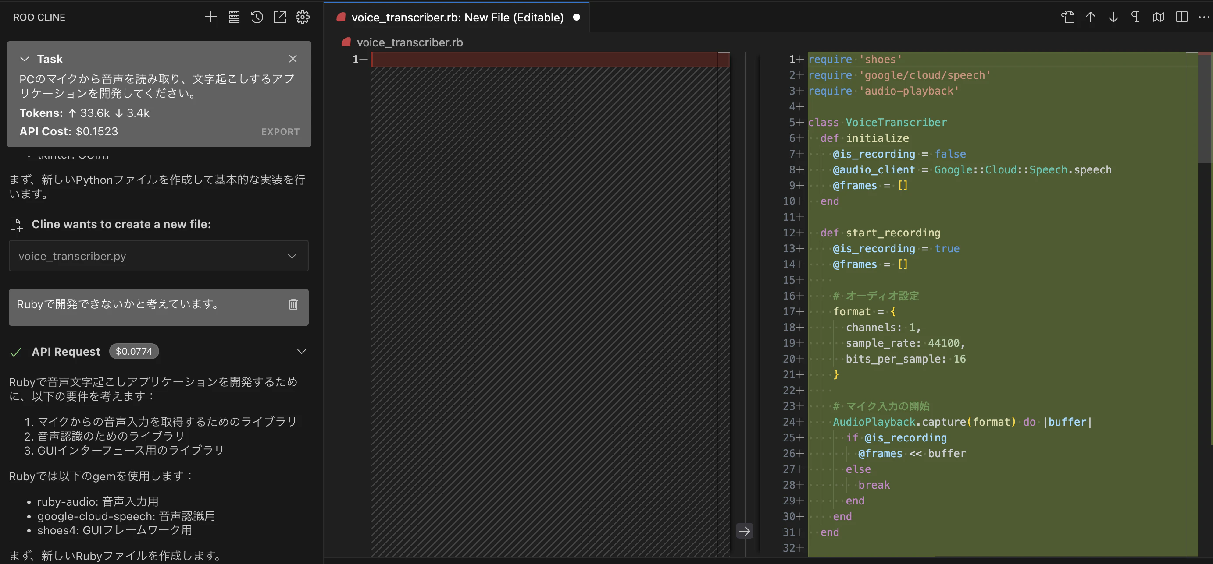
Task: Toggle whitespace rendering pilcrow icon
Action: tap(1136, 18)
